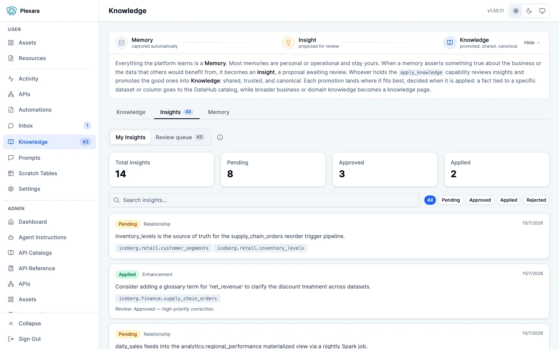The height and width of the screenshot is (349, 559).
Task: Filter insights by Approved
Action: [480, 200]
